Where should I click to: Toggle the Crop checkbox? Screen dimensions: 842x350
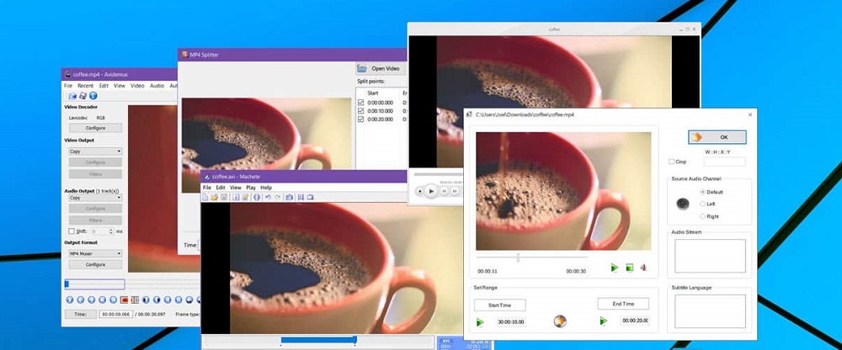[x=672, y=162]
